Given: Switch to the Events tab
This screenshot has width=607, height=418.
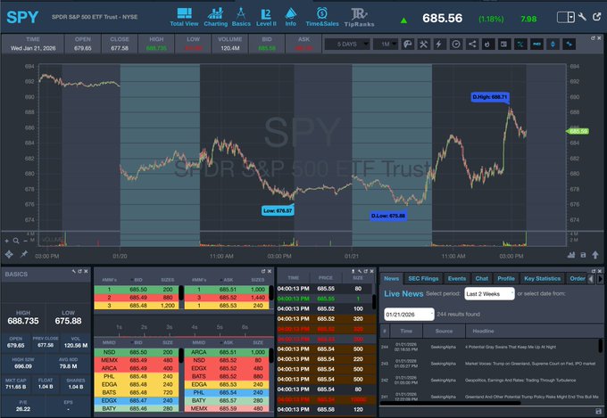Looking at the screenshot, I should tap(457, 278).
